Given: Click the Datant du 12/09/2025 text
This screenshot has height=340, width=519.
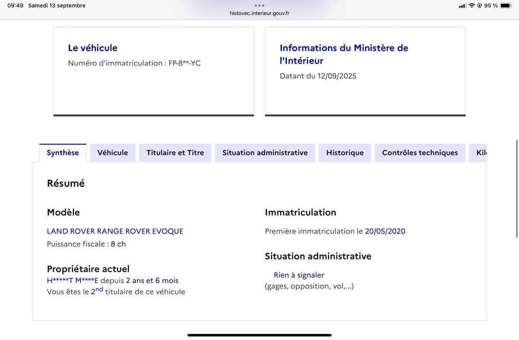Looking at the screenshot, I should click(x=318, y=76).
